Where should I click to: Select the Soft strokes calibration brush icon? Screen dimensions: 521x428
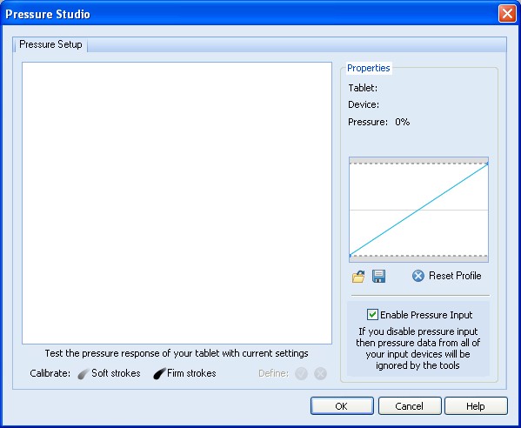[x=83, y=373]
